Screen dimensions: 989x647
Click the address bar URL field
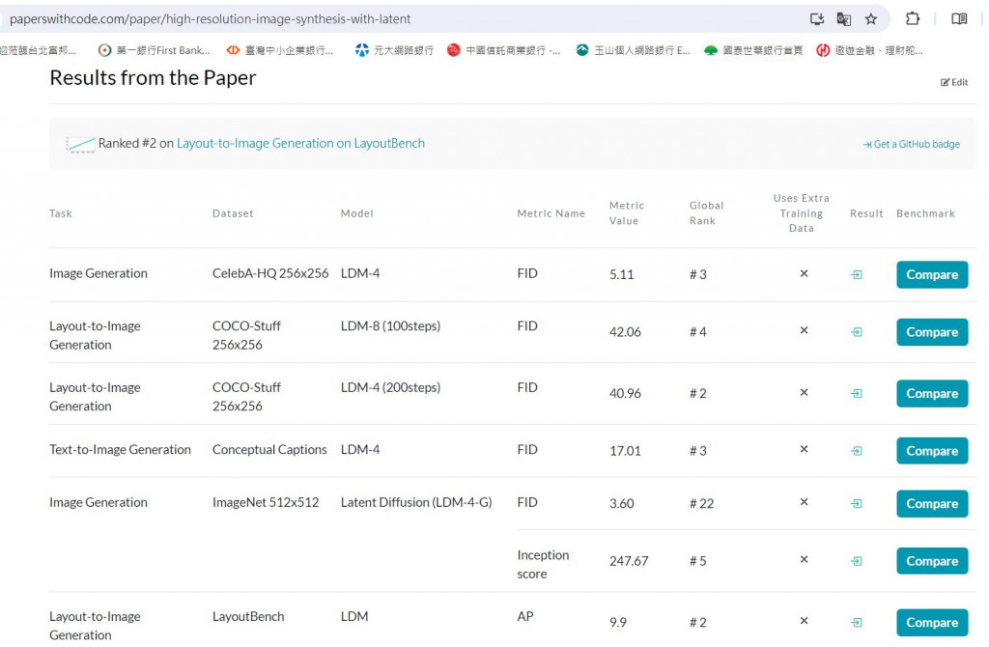[x=404, y=19]
